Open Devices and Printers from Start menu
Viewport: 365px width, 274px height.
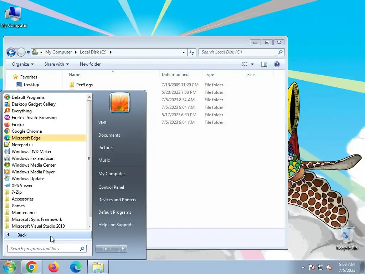pos(117,200)
